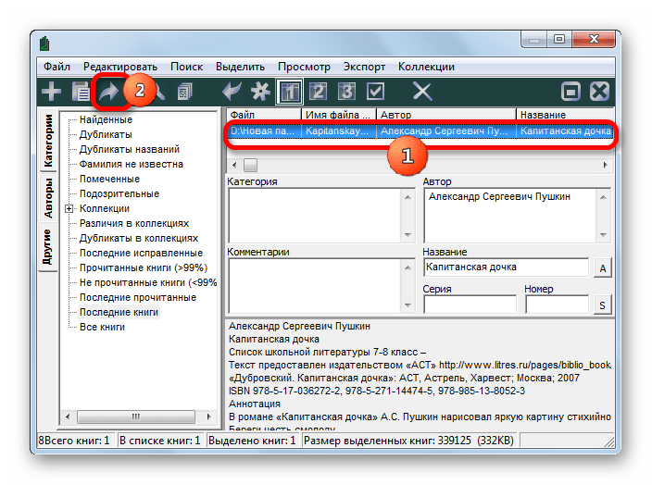The height and width of the screenshot is (485, 652).
Task: Expand the Коллекции tree node
Action: click(69, 208)
